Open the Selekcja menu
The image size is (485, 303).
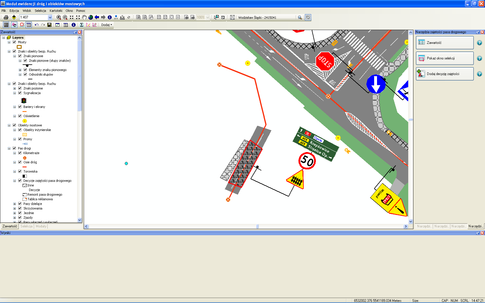click(40, 11)
